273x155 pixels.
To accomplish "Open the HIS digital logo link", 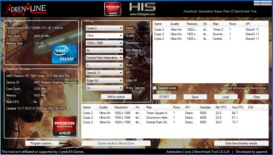I will [142, 9].
